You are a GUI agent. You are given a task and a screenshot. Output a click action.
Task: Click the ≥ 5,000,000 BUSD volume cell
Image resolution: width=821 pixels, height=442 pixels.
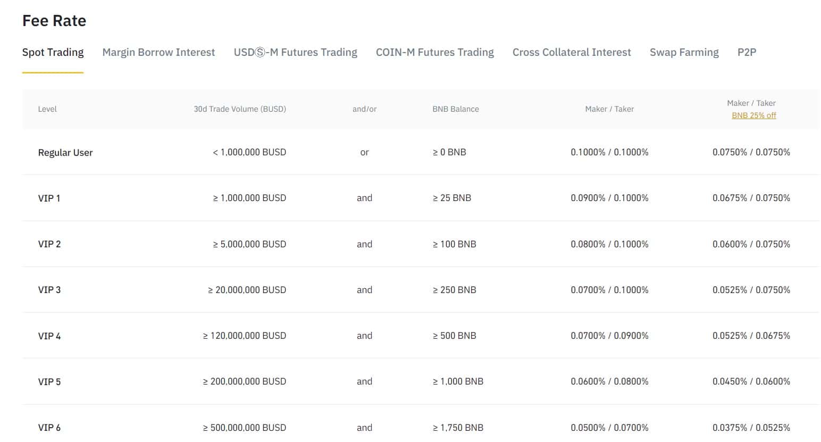pos(249,244)
